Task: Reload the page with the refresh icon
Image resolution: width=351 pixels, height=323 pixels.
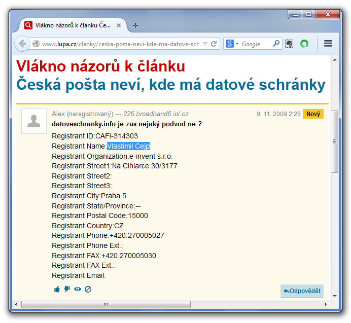Action: (x=214, y=44)
